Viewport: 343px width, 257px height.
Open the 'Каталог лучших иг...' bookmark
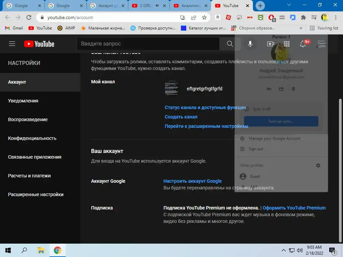coord(203,28)
